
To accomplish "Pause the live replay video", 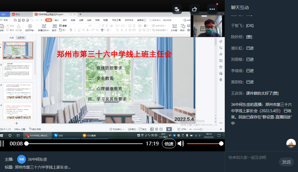I will (2, 144).
